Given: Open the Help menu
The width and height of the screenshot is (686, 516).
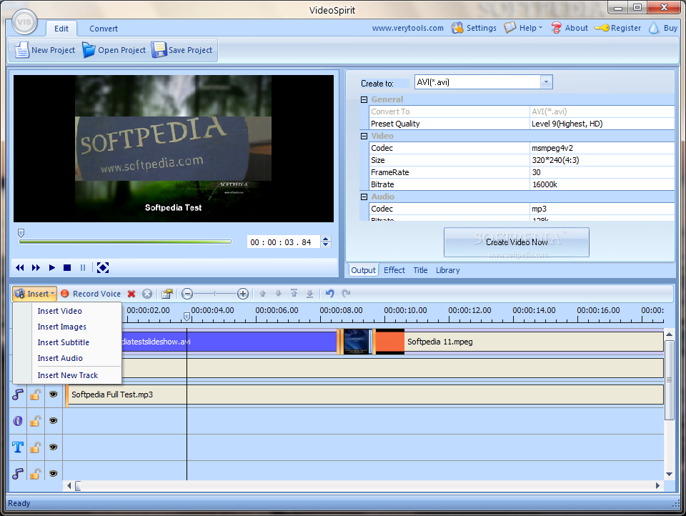Looking at the screenshot, I should pyautogui.click(x=523, y=28).
